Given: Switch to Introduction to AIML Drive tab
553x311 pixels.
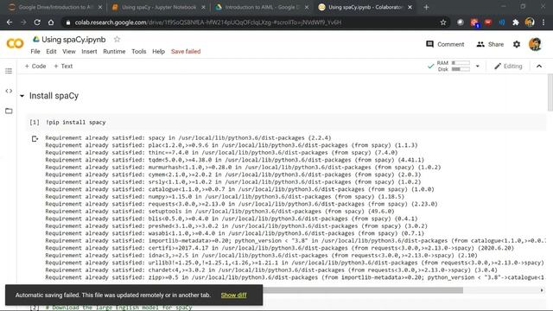Looking at the screenshot, I should [x=262, y=7].
